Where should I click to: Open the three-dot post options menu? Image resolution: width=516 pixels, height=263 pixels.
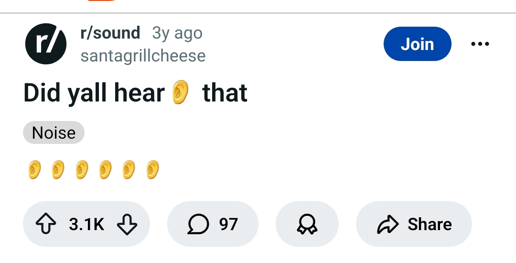click(x=480, y=44)
